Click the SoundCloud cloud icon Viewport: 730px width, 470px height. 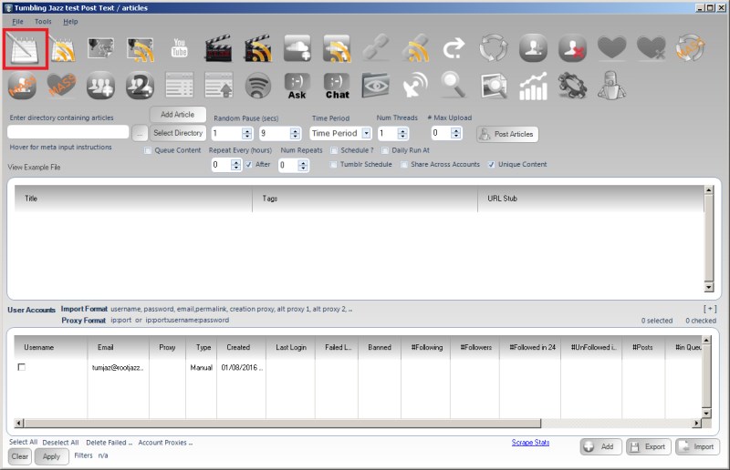pos(297,48)
